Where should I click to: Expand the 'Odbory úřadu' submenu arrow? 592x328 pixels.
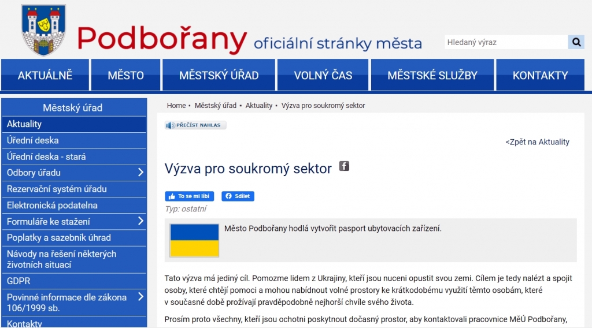[140, 173]
